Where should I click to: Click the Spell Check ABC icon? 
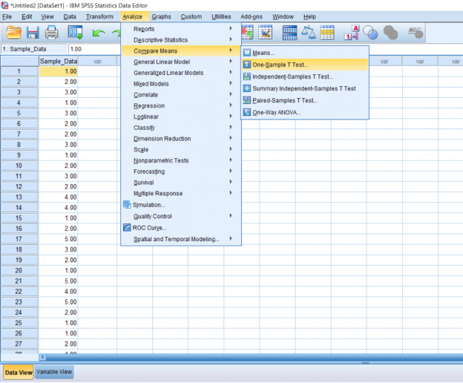click(x=416, y=33)
